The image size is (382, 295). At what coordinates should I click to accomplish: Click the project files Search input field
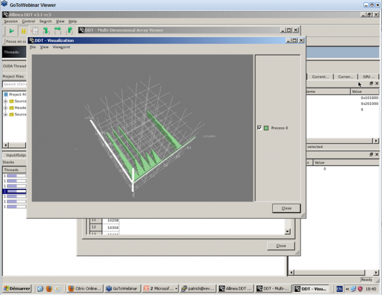click(13, 84)
